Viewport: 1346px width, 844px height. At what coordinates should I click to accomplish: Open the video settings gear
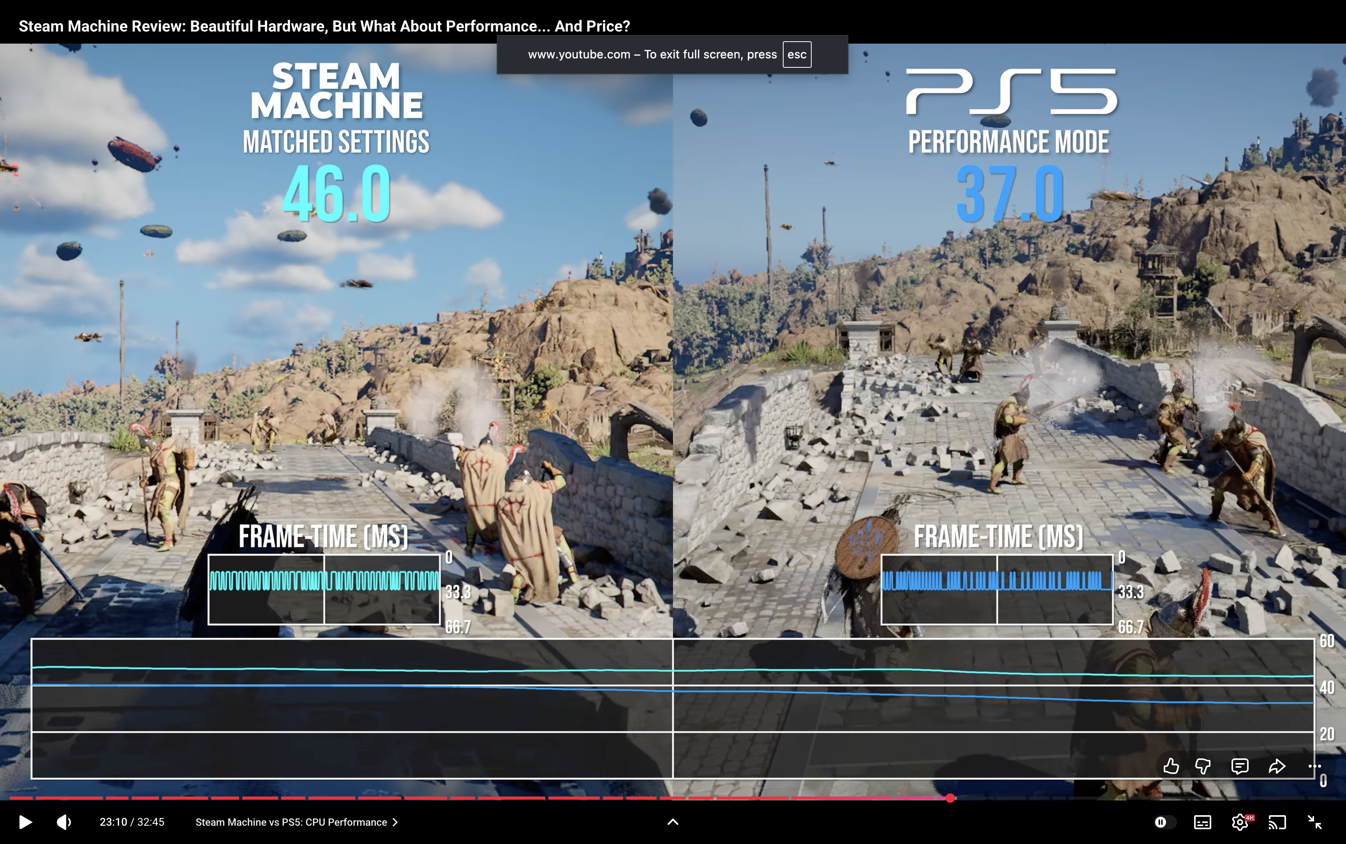[x=1240, y=822]
